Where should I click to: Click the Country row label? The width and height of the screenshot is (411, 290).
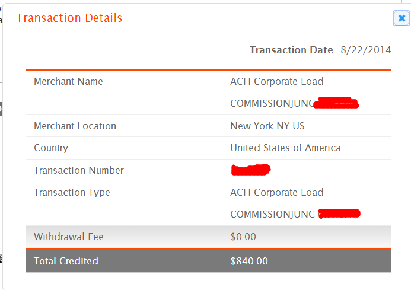(51, 148)
